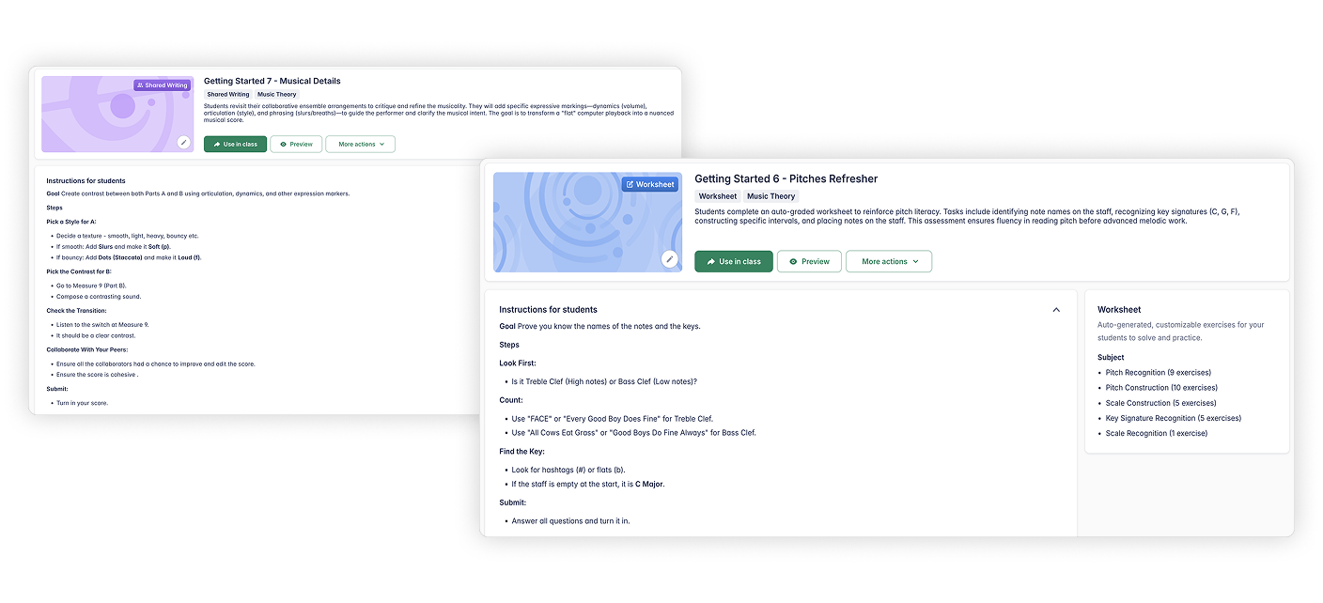
Task: Preview the Getting Started 7 activity
Action: pos(296,144)
